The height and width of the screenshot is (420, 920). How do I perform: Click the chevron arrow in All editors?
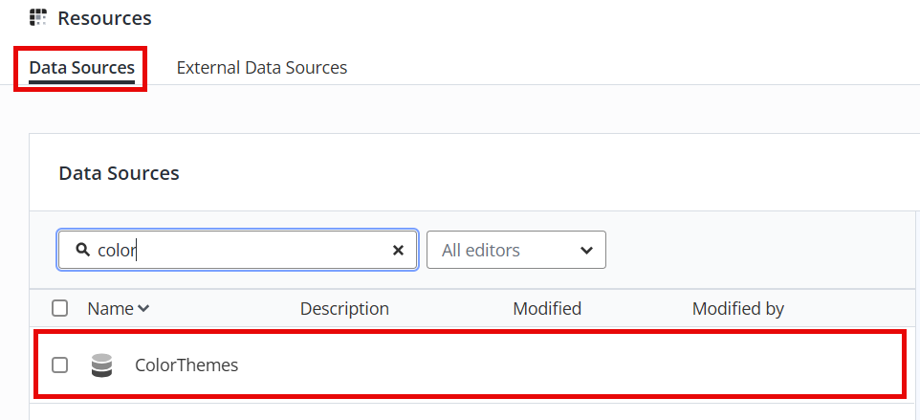[x=586, y=251]
